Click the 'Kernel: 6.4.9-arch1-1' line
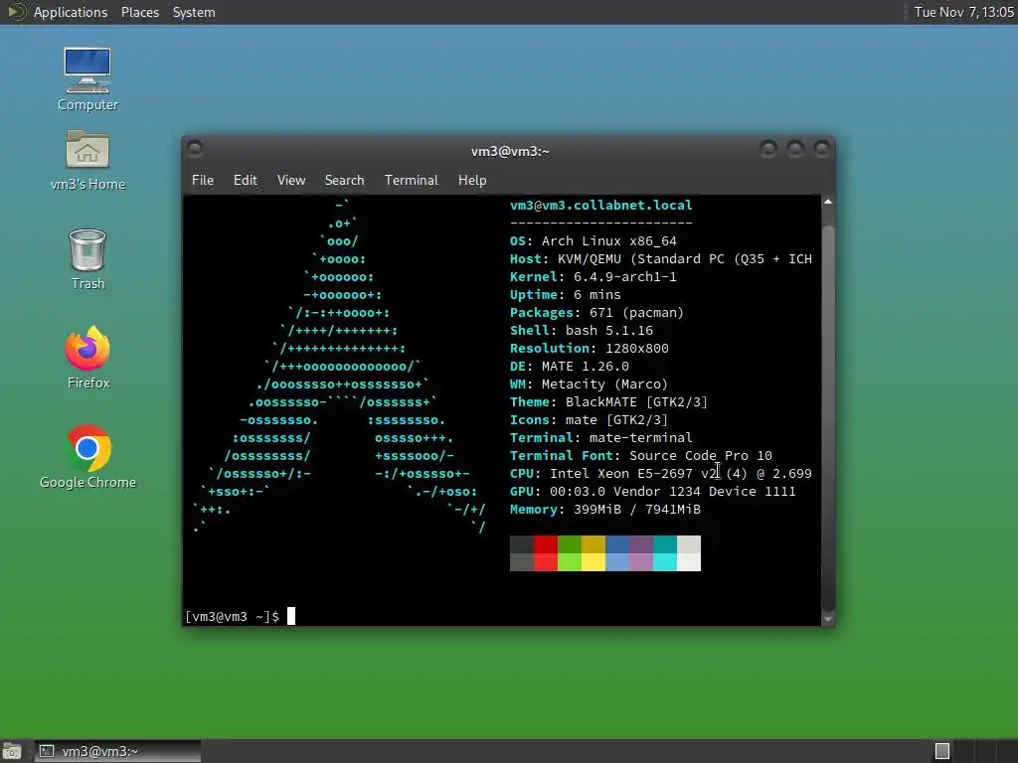This screenshot has width=1018, height=763. click(x=594, y=276)
